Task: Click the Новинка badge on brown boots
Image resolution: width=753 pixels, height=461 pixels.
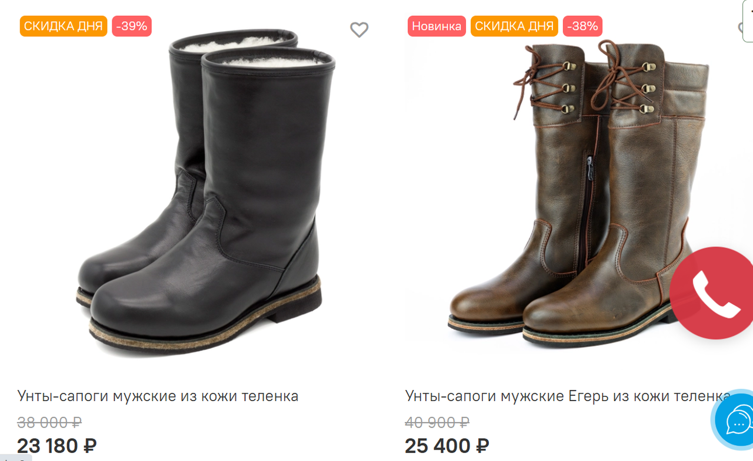Action: (x=437, y=26)
